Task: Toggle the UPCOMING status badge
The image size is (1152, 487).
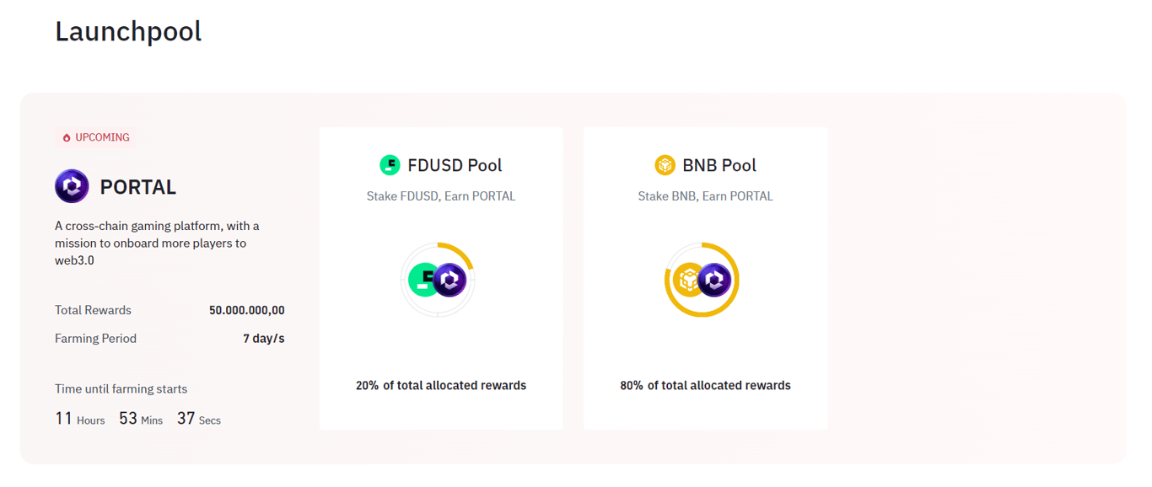Action: 95,136
